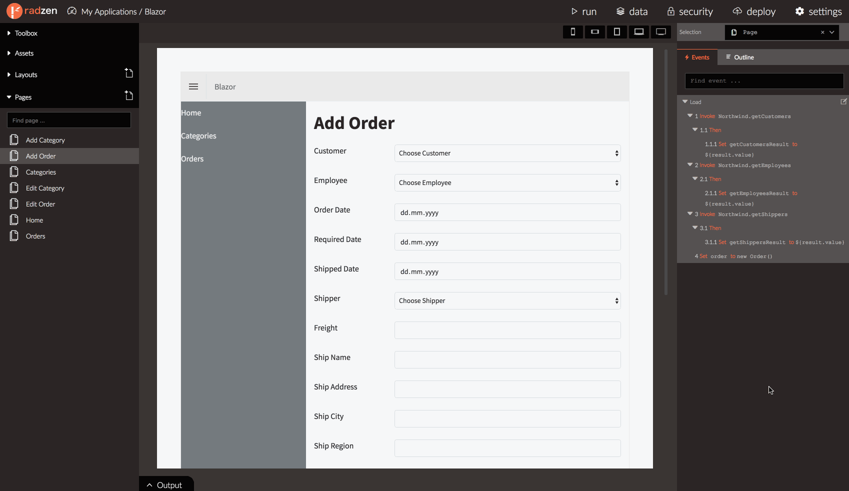
Task: Open the Orders page in list
Action: (x=69, y=236)
